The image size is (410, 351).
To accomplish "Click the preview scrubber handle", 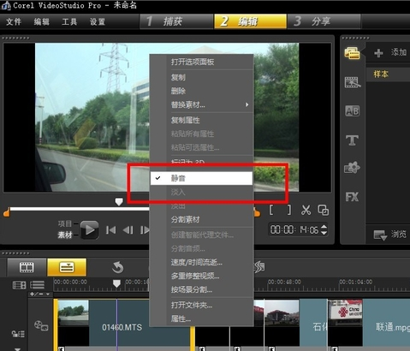I will [x=119, y=201].
